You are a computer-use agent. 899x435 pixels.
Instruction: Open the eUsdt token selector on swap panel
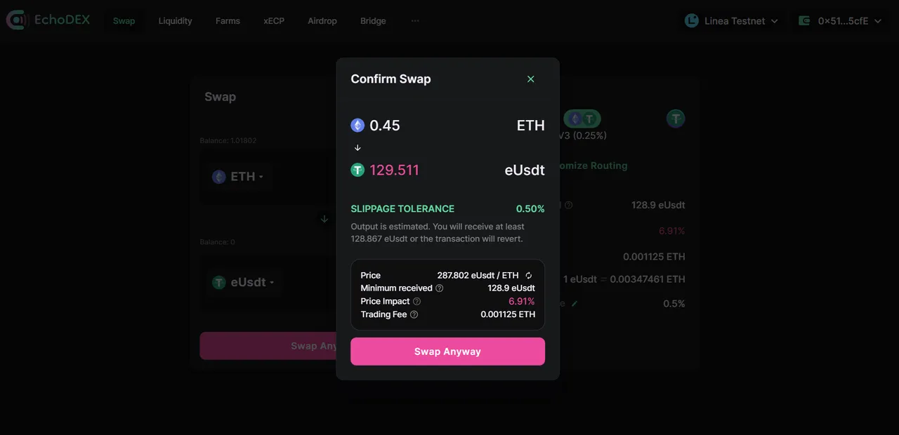243,282
